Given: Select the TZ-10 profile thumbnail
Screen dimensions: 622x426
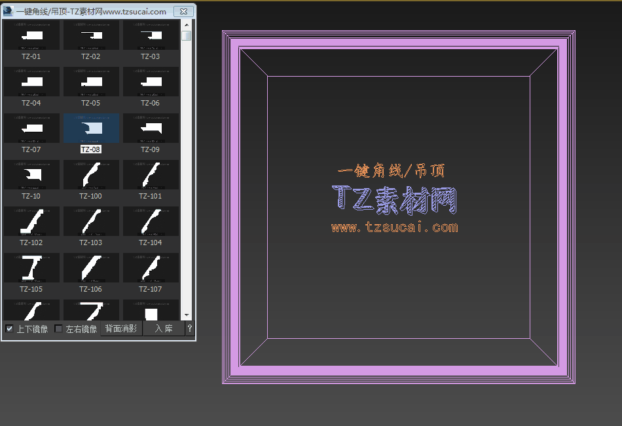Looking at the screenshot, I should (31, 175).
